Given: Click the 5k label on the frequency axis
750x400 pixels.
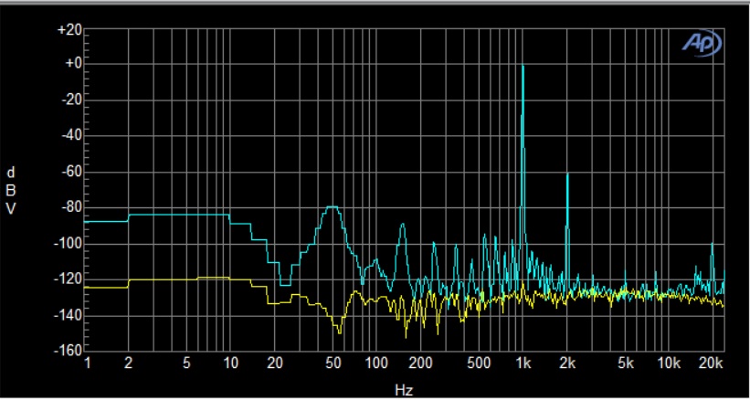Looking at the screenshot, I should pyautogui.click(x=626, y=363).
